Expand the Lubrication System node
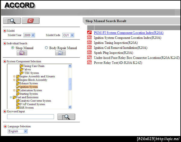This screenshot has height=142, width=181. pos(14,91)
